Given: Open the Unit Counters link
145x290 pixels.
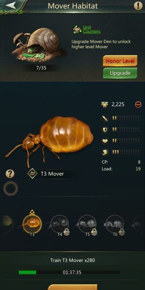Looking at the screenshot, I should [92, 30].
